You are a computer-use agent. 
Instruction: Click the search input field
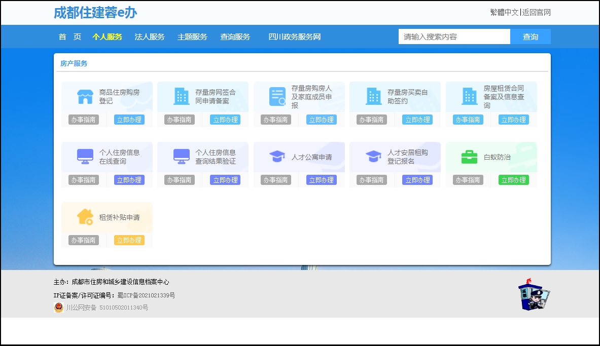(454, 36)
